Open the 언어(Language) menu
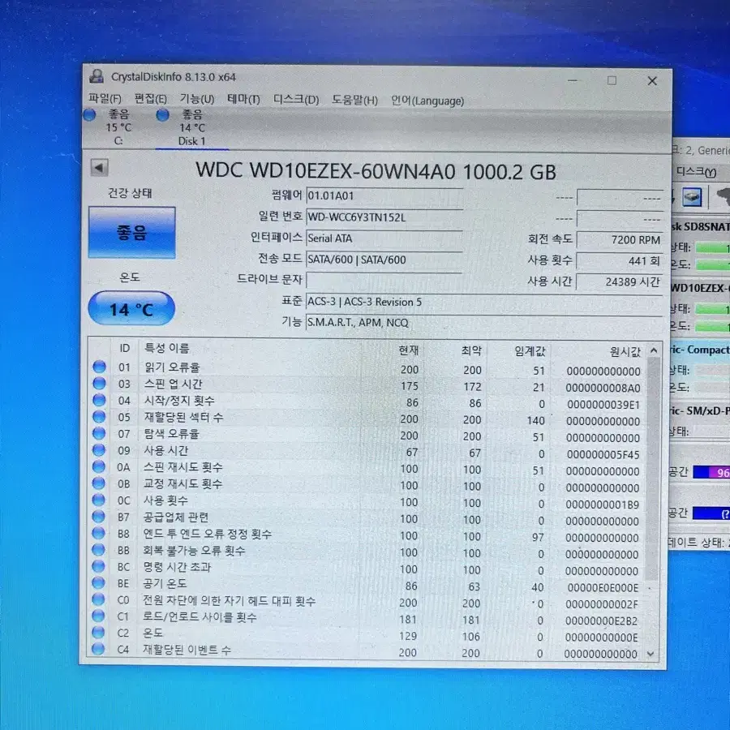This screenshot has width=730, height=730. coord(427,101)
